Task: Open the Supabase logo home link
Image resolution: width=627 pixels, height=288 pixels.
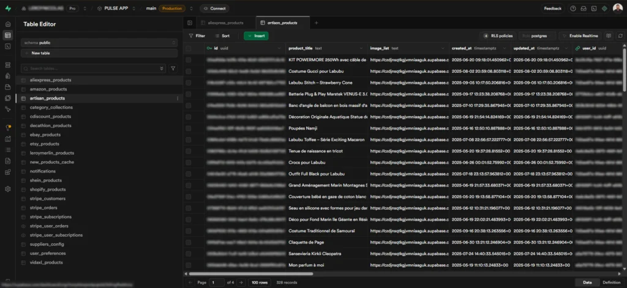Action: [x=8, y=9]
